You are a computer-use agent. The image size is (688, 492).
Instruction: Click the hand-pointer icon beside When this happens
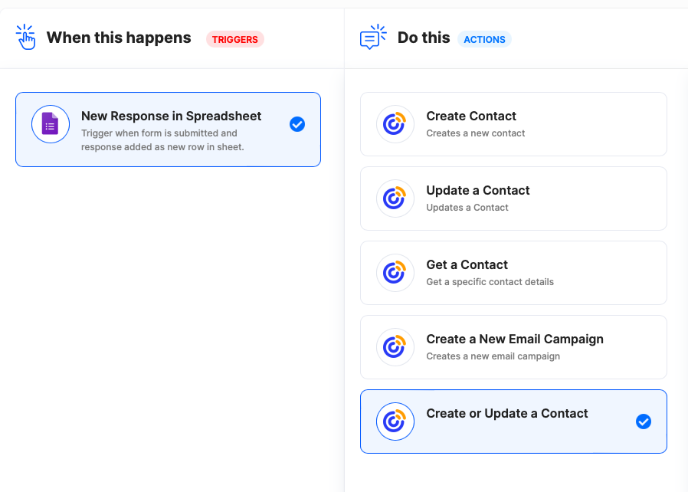click(x=25, y=37)
